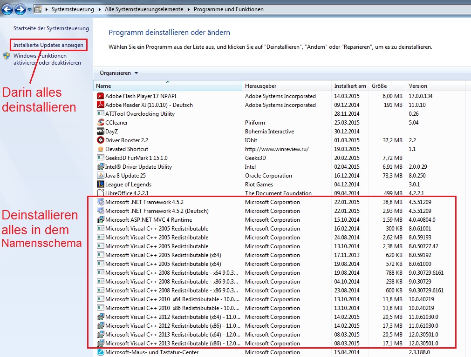Screen dimensions: 471x357
Task: Open Installierte Updates anzeigen link
Action: (48, 45)
